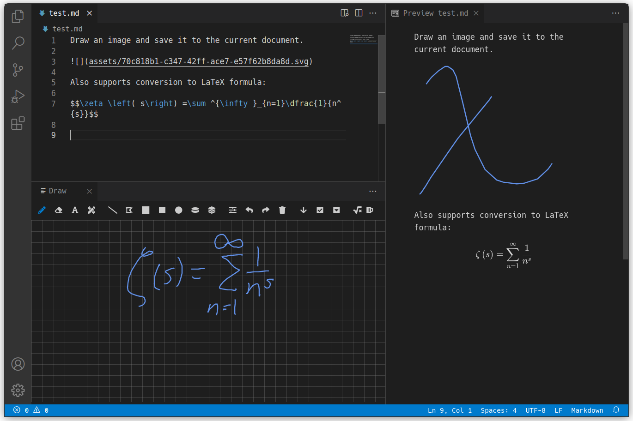Click the editor minimap
The width and height of the screenshot is (633, 421).
(x=363, y=40)
